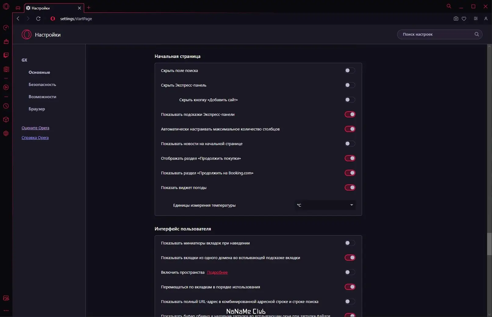The image size is (492, 317).
Task: Add page to bookmarks with heart icon
Action: pyautogui.click(x=464, y=19)
